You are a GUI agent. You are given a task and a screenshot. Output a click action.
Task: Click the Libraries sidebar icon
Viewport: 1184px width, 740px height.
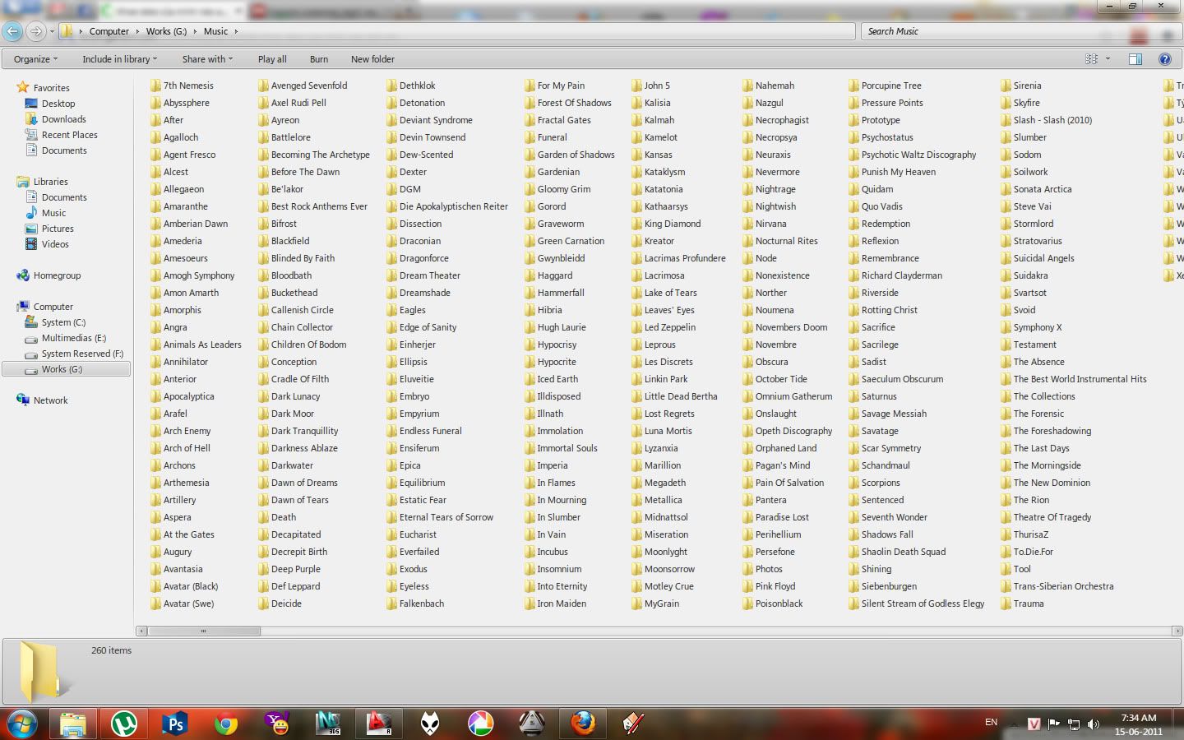[x=23, y=182]
